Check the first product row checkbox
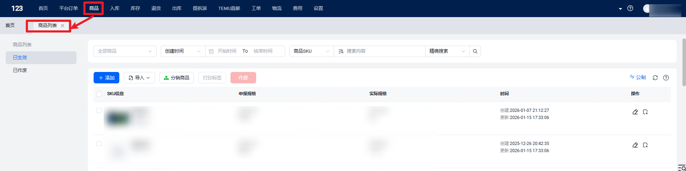This screenshot has width=686, height=171. click(x=99, y=110)
